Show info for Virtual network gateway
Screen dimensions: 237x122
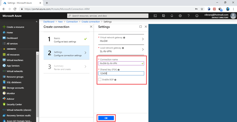click(x=124, y=38)
